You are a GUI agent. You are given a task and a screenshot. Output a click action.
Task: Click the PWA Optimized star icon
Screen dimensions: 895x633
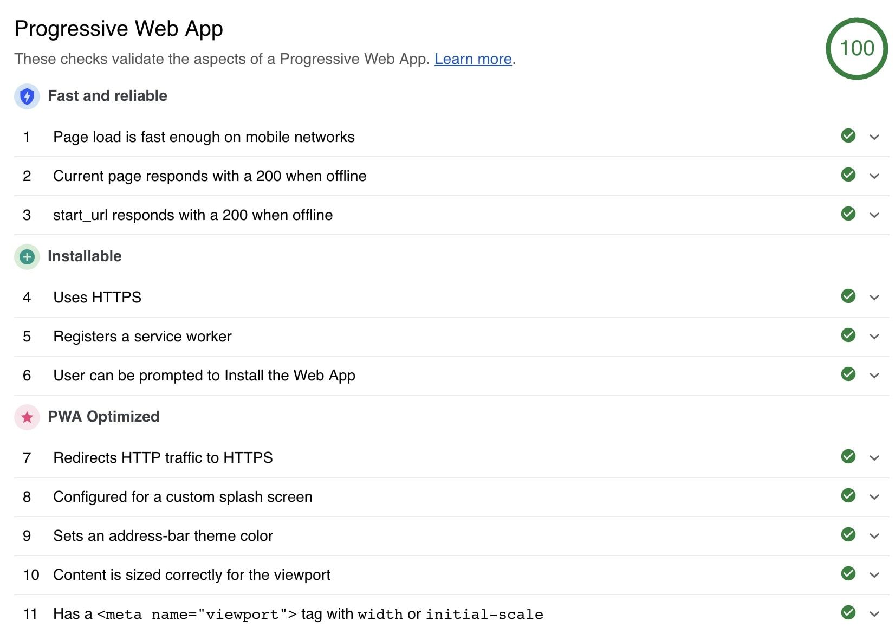pos(27,417)
